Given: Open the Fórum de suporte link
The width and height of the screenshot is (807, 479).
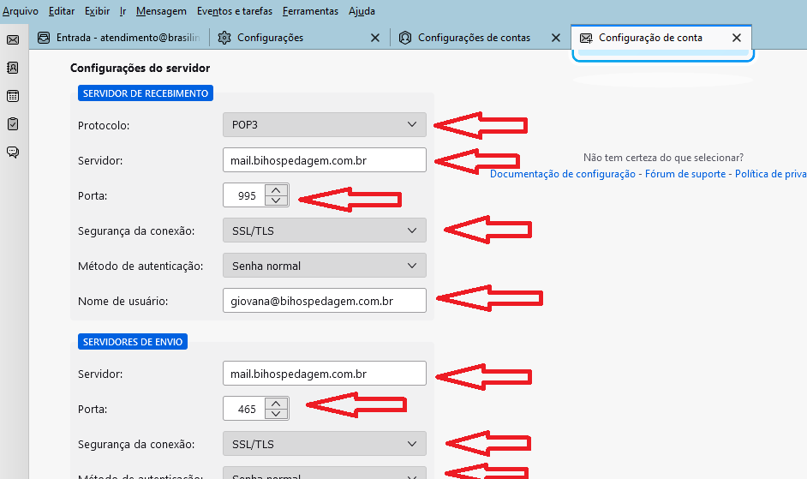Looking at the screenshot, I should [685, 174].
